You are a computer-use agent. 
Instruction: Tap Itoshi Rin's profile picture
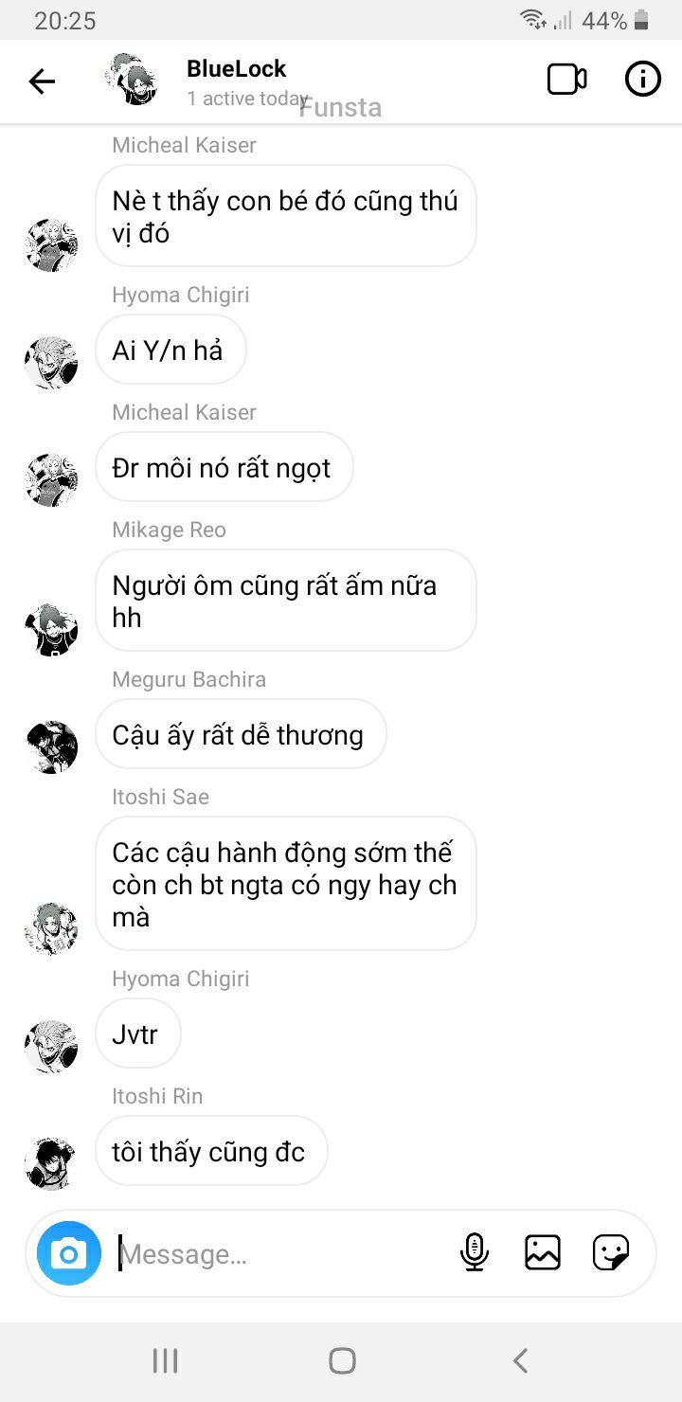point(51,1164)
